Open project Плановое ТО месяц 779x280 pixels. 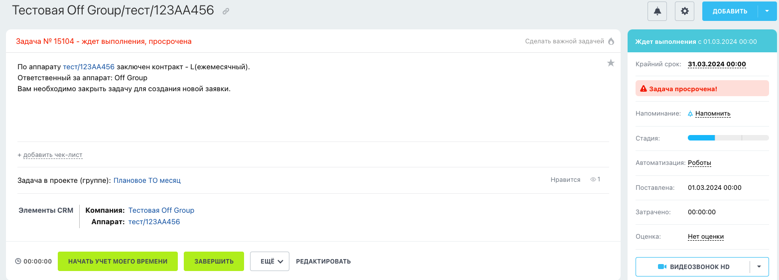click(147, 180)
